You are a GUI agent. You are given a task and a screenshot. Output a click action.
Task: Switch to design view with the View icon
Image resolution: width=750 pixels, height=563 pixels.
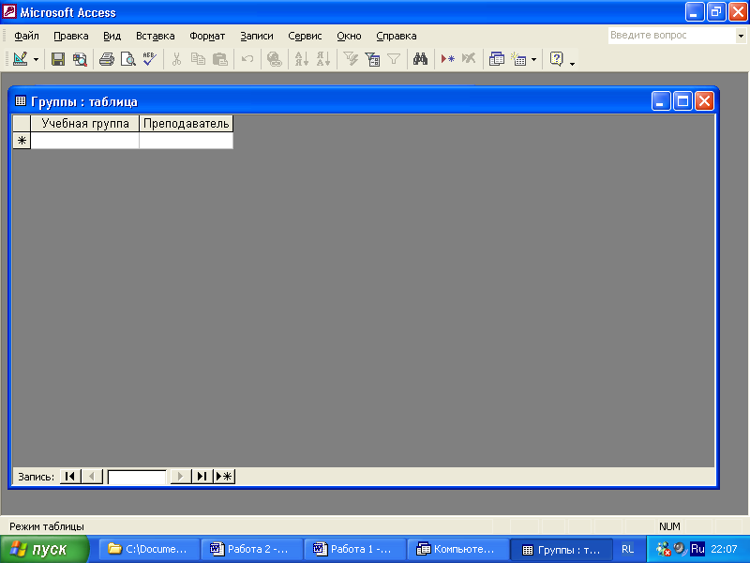pyautogui.click(x=20, y=59)
